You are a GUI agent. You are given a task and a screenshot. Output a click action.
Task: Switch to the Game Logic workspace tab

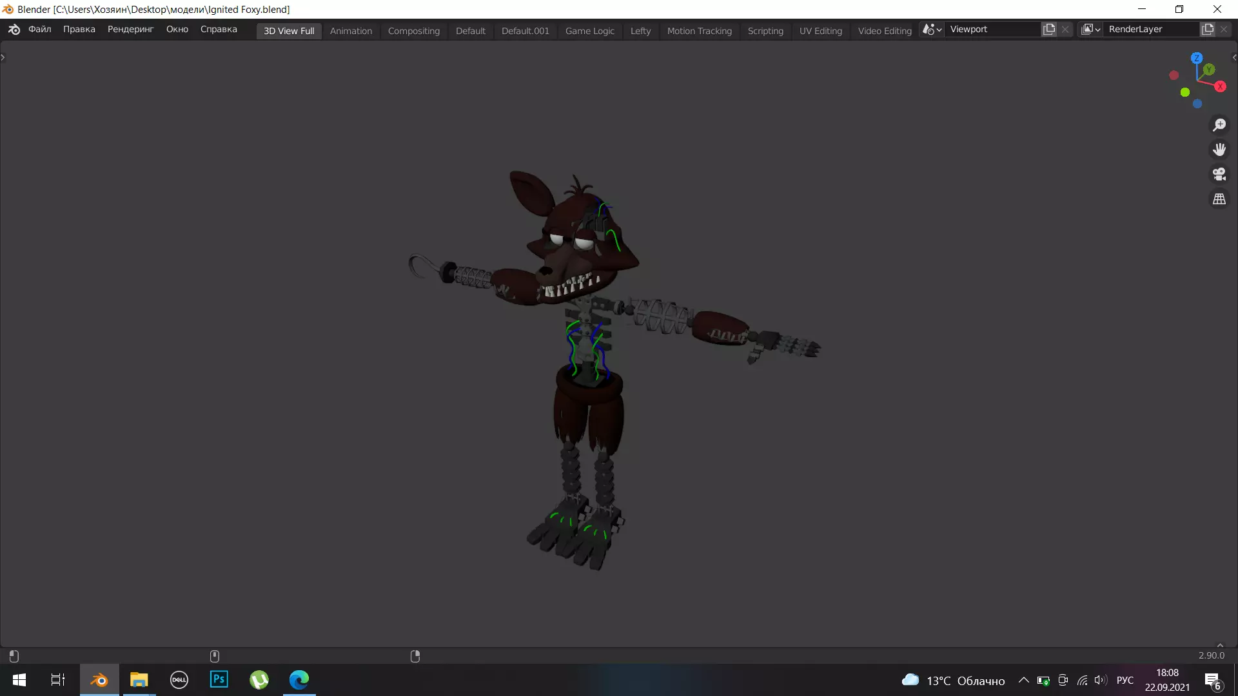click(x=590, y=31)
